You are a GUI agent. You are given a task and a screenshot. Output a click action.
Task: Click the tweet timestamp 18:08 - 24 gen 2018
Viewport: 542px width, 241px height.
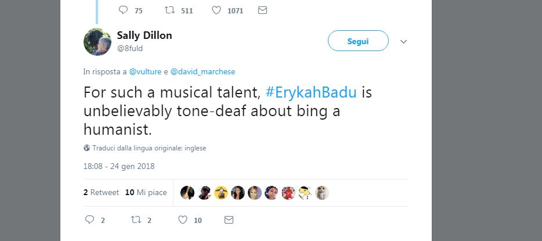point(119,166)
